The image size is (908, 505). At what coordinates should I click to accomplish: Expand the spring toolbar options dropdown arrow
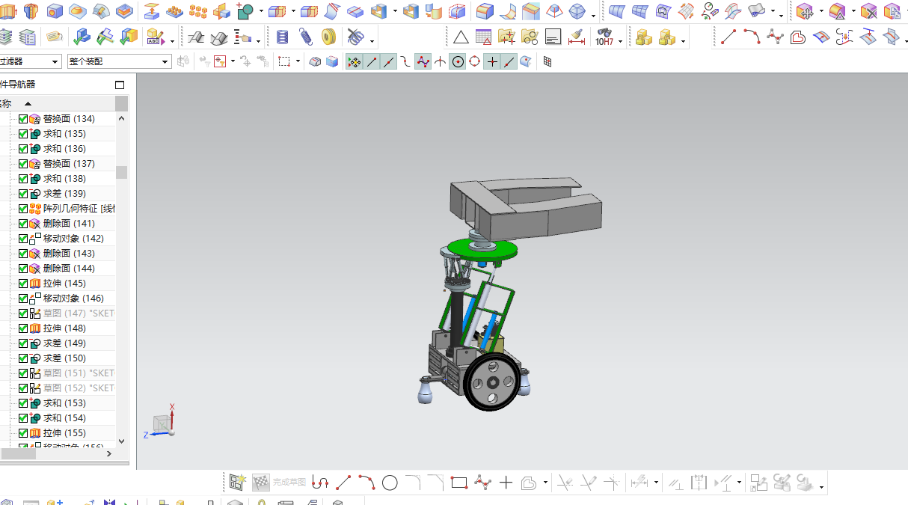[x=372, y=40]
